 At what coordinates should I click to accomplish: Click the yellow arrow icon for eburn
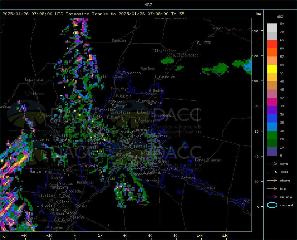(272, 180)
